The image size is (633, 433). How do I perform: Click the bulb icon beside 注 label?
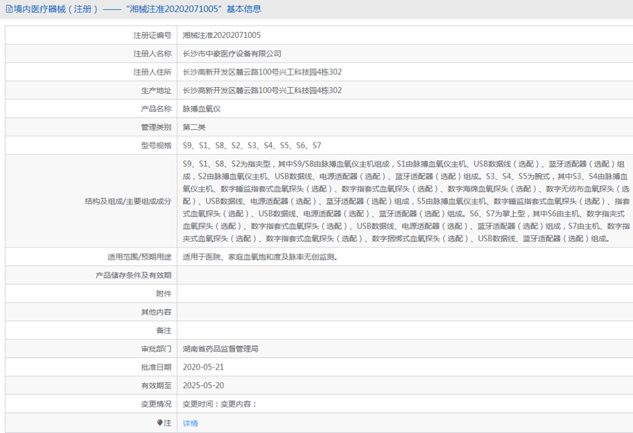tap(160, 423)
